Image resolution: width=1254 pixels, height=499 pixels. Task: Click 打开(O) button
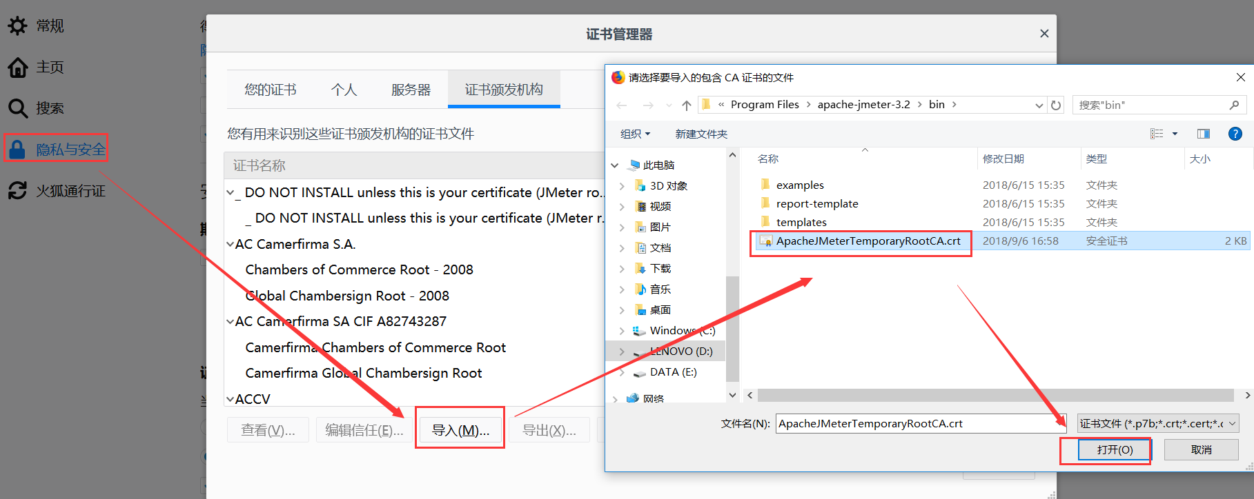(x=1115, y=449)
